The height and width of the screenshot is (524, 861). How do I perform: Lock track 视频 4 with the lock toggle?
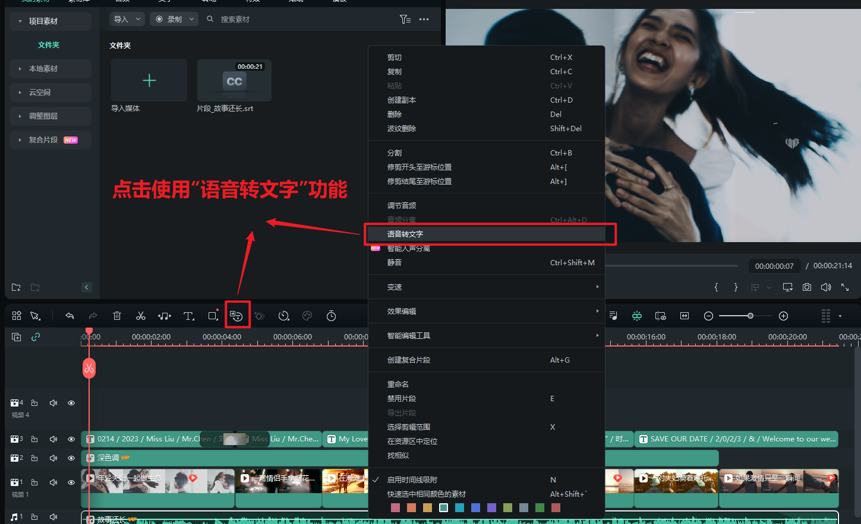(34, 402)
